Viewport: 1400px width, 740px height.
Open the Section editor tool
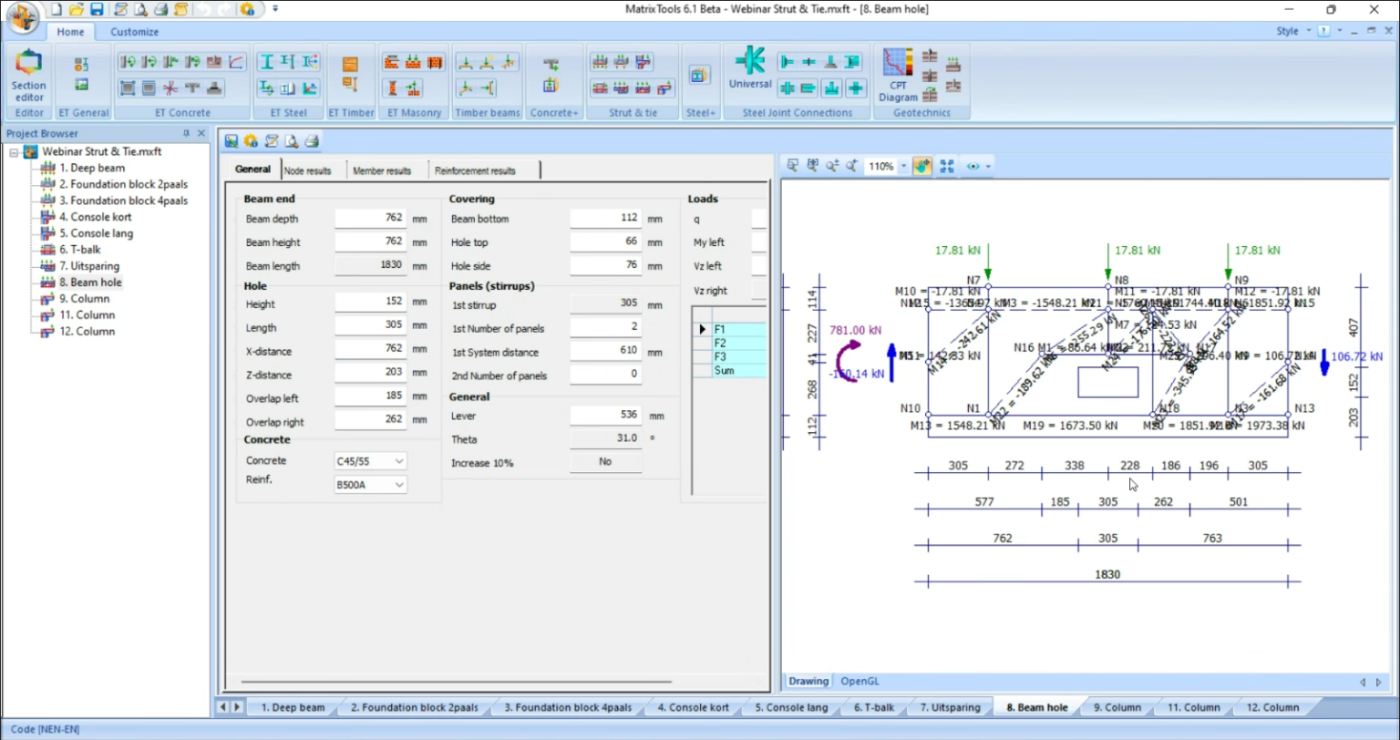27,73
